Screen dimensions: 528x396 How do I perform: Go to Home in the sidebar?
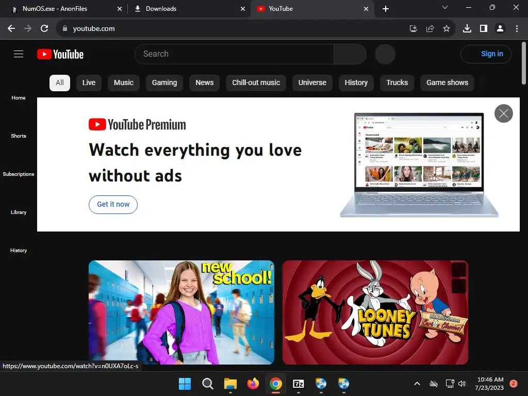[x=19, y=97]
